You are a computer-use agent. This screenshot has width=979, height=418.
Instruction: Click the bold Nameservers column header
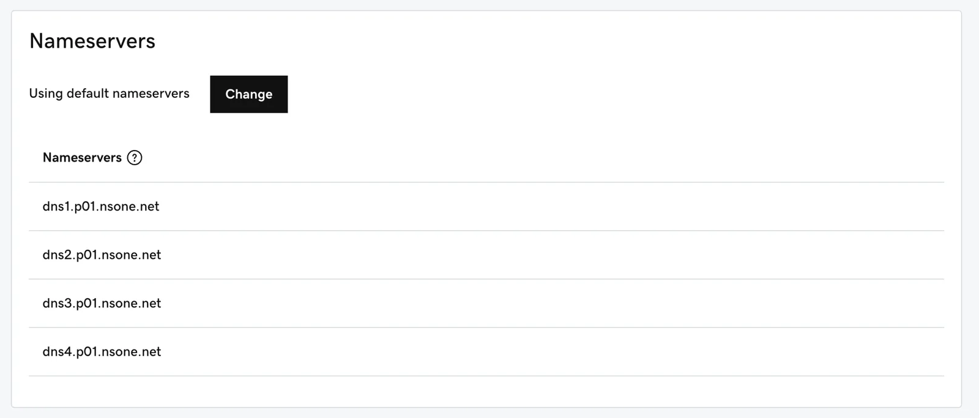[x=82, y=158]
